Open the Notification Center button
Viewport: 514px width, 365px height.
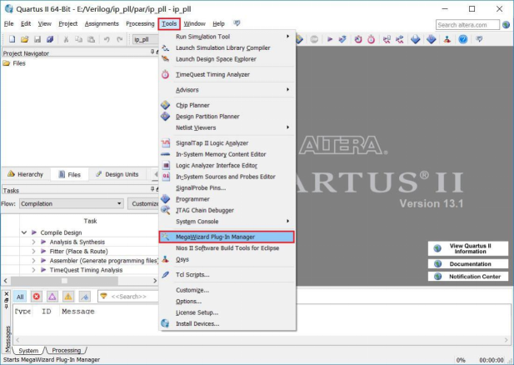(468, 277)
